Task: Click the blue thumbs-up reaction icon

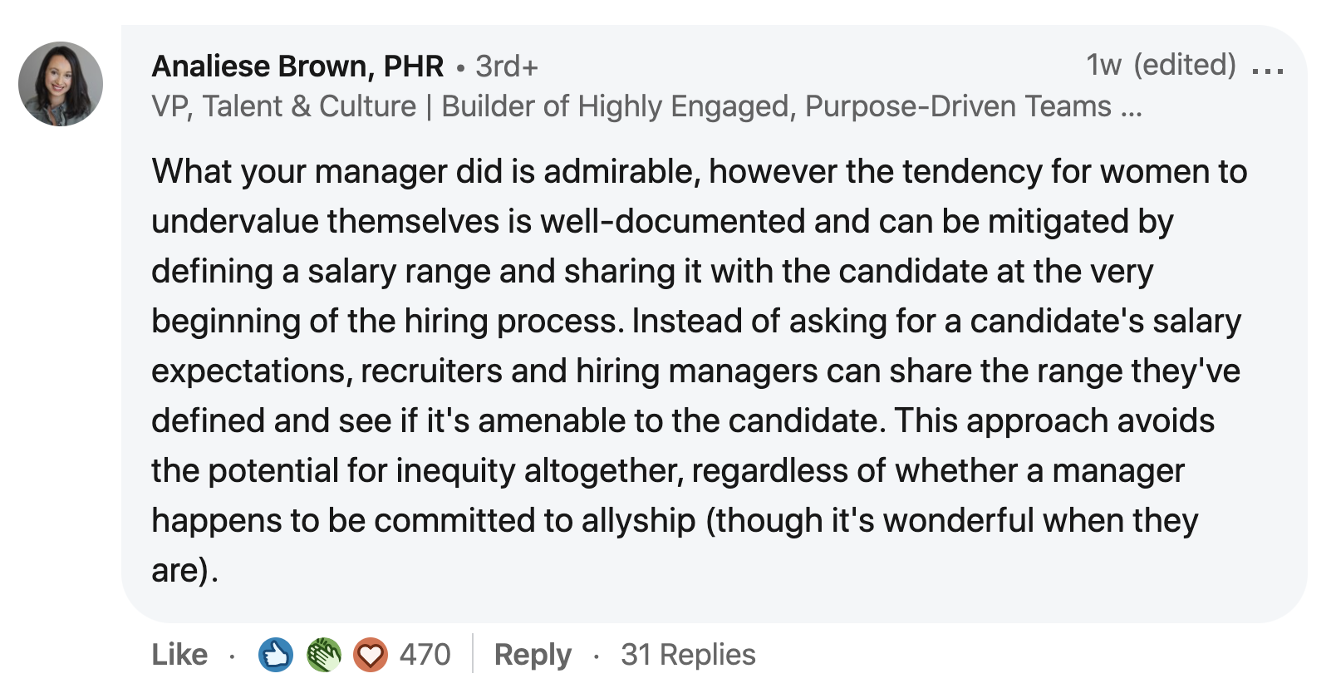Action: [x=276, y=655]
